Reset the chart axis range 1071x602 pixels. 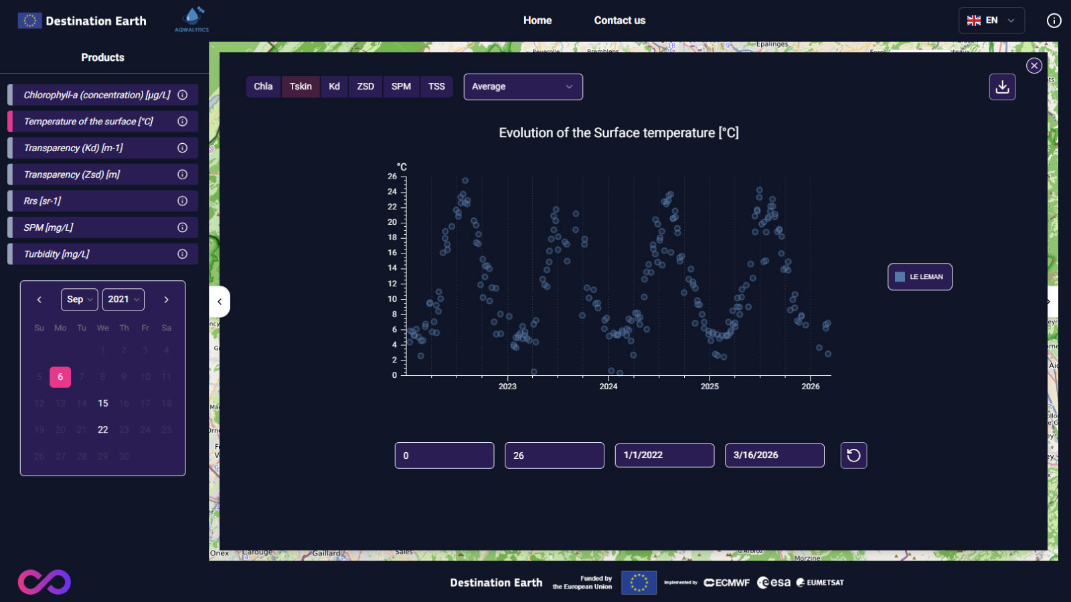click(x=853, y=456)
